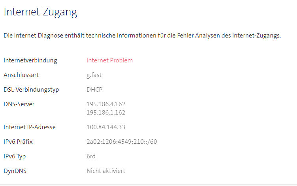Click the IPv6 Präfix label

(18, 142)
